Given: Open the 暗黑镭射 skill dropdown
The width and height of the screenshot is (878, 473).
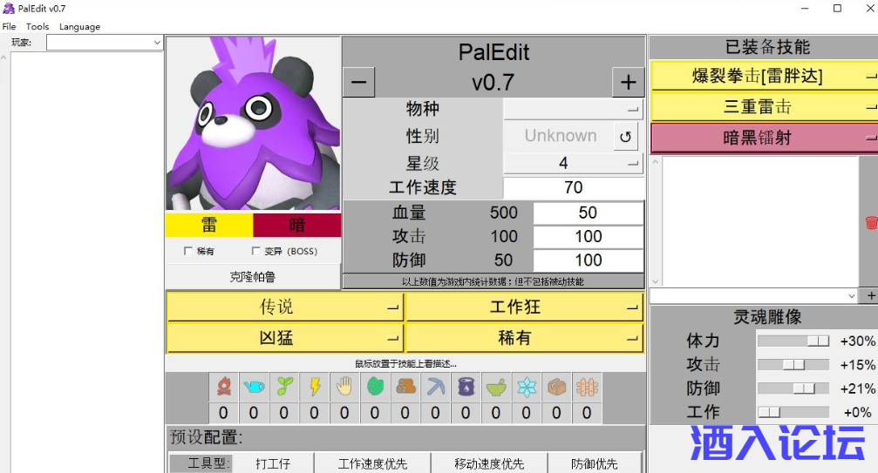Looking at the screenshot, I should pyautogui.click(x=764, y=138).
